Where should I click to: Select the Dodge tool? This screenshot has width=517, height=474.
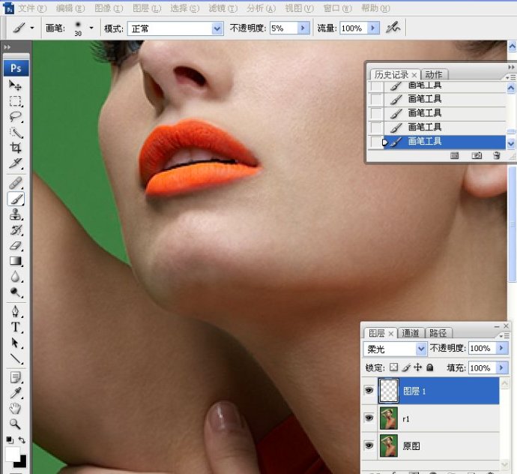[15, 292]
